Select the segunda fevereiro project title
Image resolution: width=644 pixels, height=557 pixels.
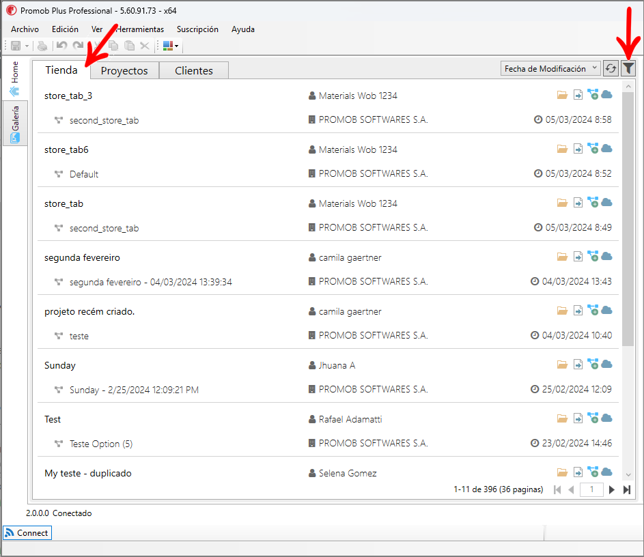[82, 257]
